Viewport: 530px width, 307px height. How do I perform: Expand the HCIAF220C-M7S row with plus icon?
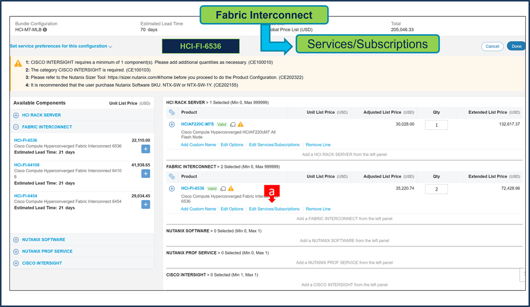pyautogui.click(x=172, y=125)
